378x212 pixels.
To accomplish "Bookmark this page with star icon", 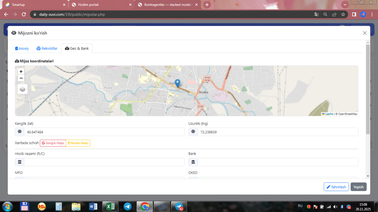I will [x=343, y=14].
